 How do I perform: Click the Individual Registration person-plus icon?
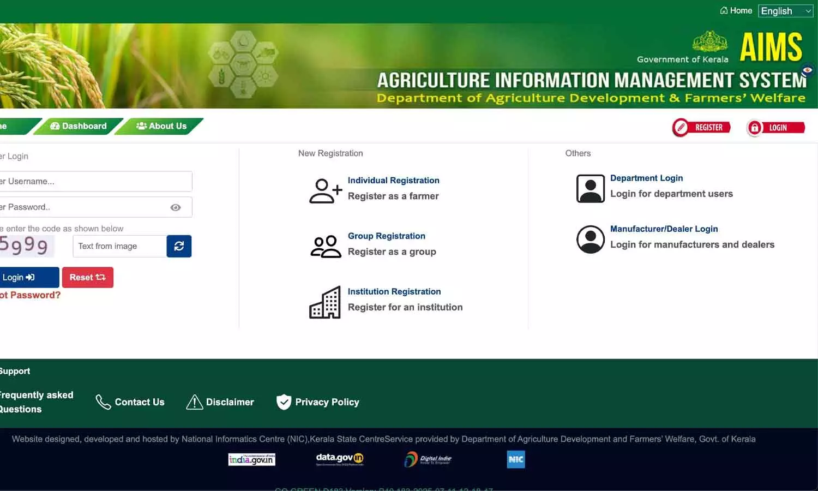(326, 191)
